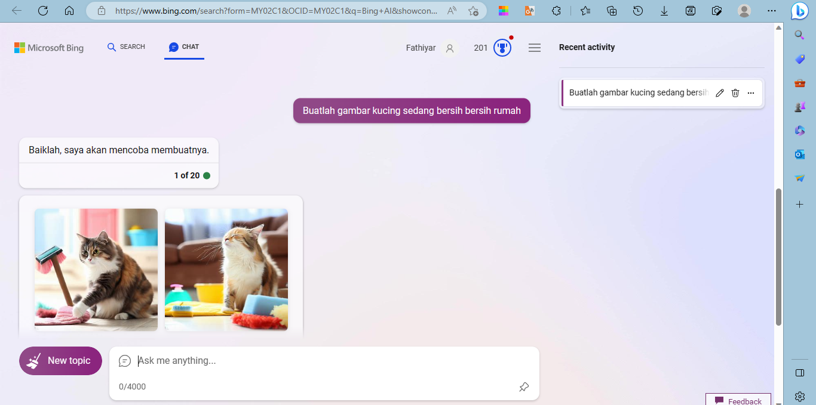Open Outlook in Edge sidebar

[x=800, y=154]
